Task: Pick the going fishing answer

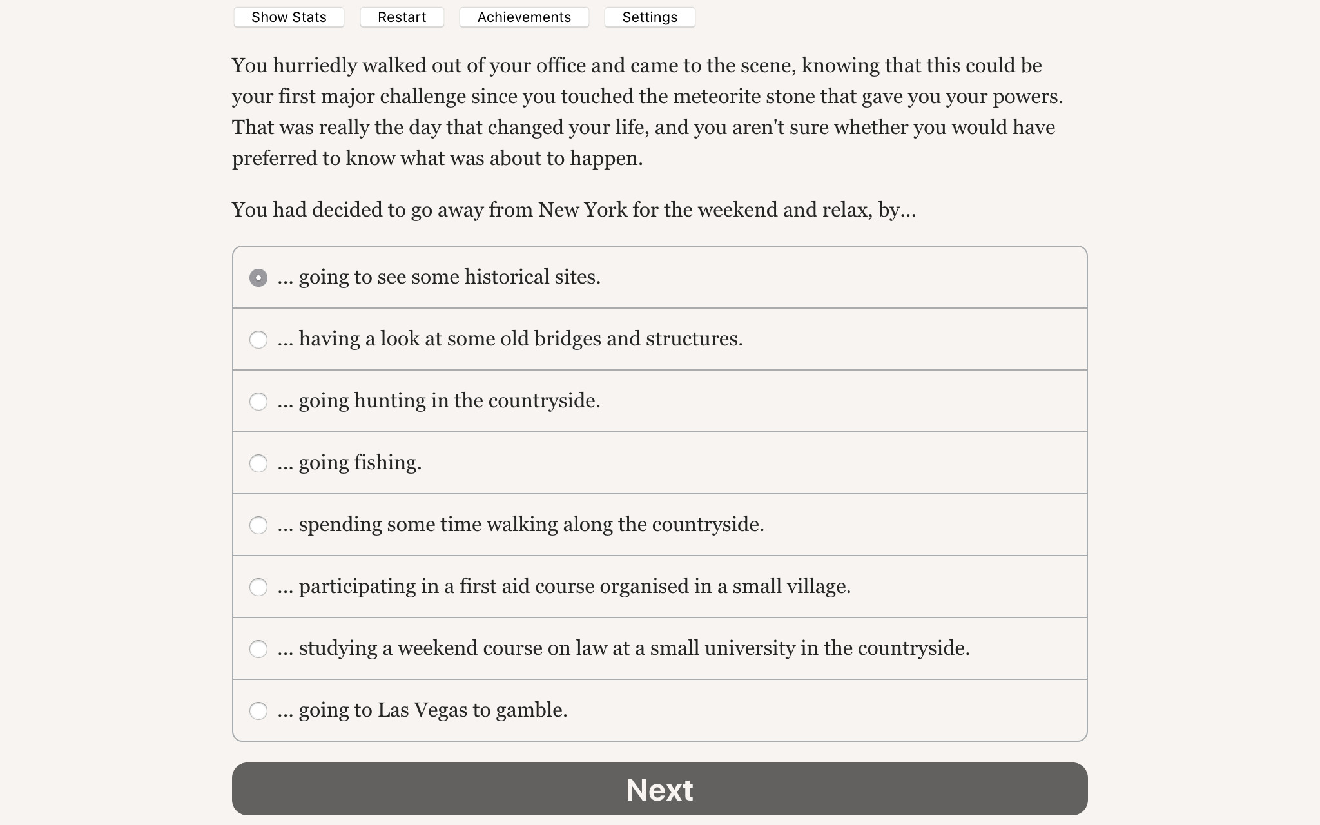Action: click(x=259, y=463)
